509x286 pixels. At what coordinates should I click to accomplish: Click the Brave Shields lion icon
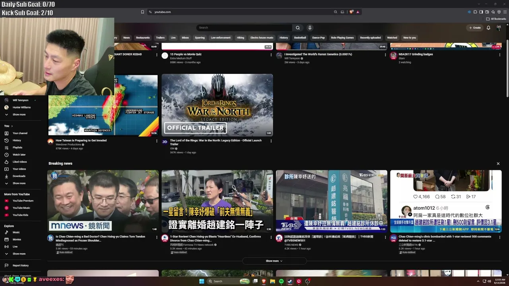pyautogui.click(x=351, y=12)
